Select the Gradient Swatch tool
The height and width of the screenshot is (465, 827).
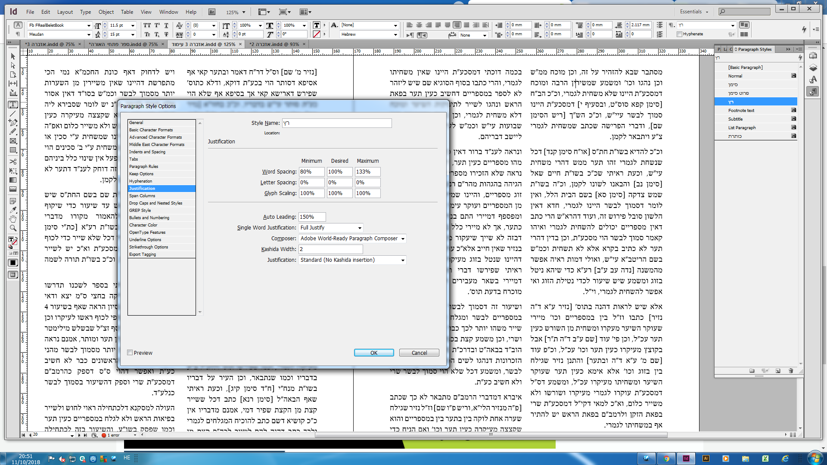coord(13,180)
